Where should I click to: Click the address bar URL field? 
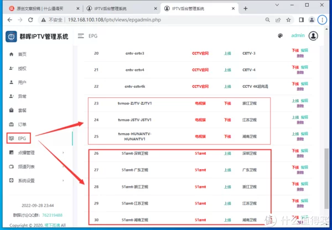[115, 20]
